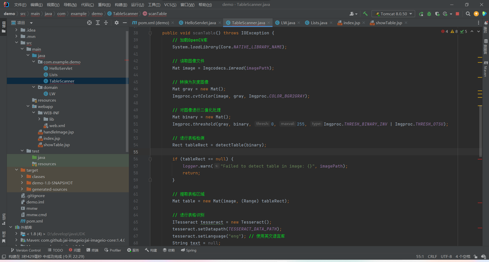Screen dimensions: 489x262
Task: Toggle fold marker at line 38
Action: pyautogui.click(x=150, y=33)
